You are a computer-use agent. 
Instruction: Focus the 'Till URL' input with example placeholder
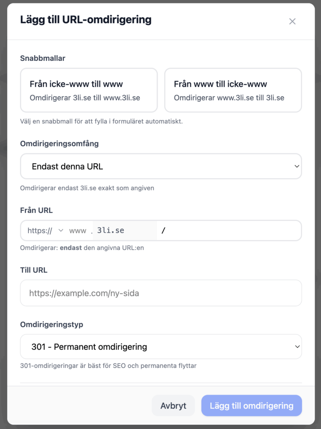161,293
